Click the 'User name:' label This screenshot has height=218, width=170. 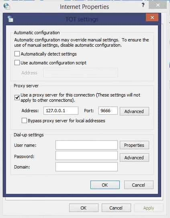(25, 145)
